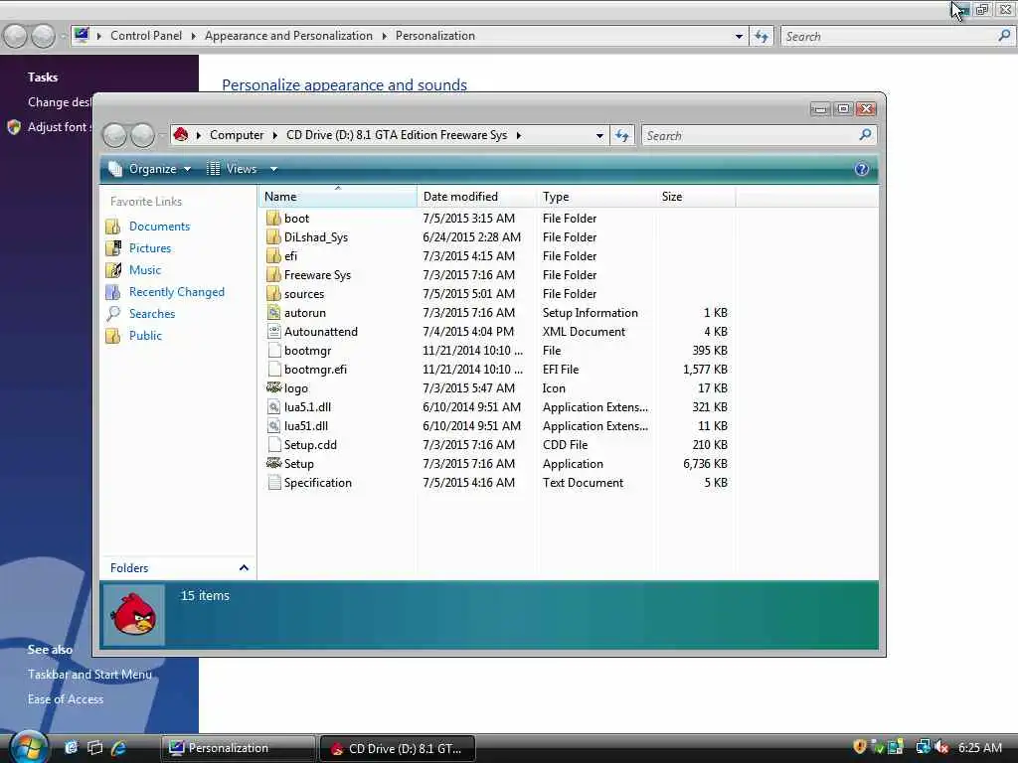Click the taskbar clock showing 6:25 AM
The image size is (1018, 763).
(x=979, y=747)
